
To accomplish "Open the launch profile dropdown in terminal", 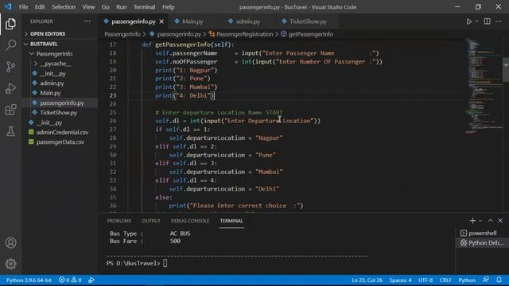I will point(480,221).
